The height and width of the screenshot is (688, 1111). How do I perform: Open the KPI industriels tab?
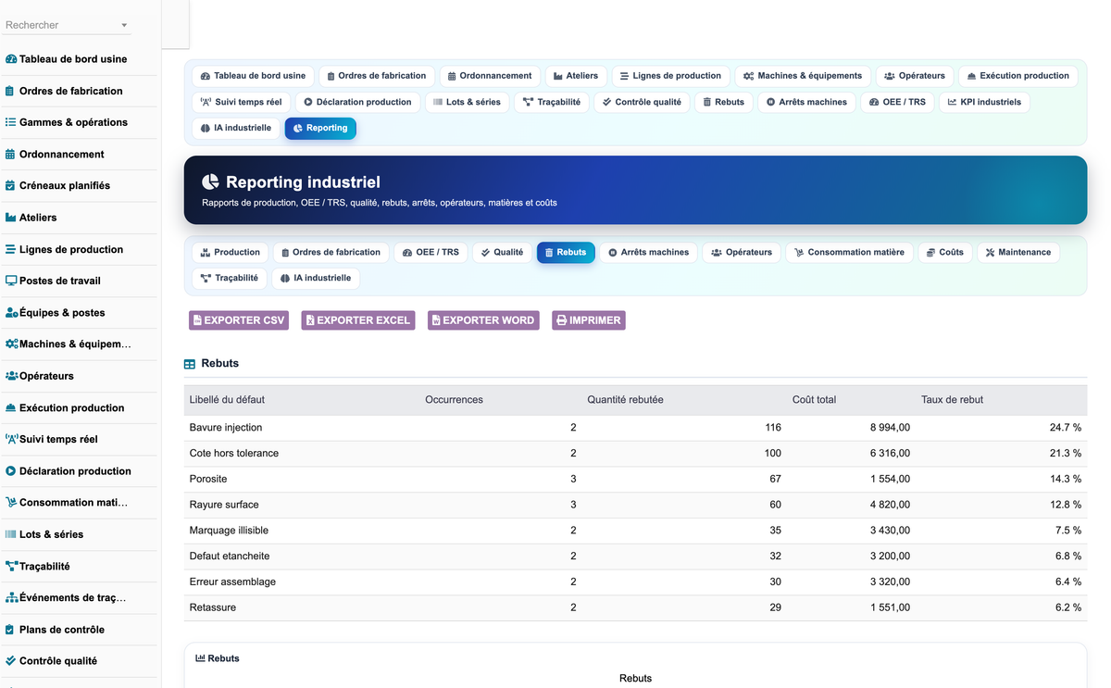984,102
